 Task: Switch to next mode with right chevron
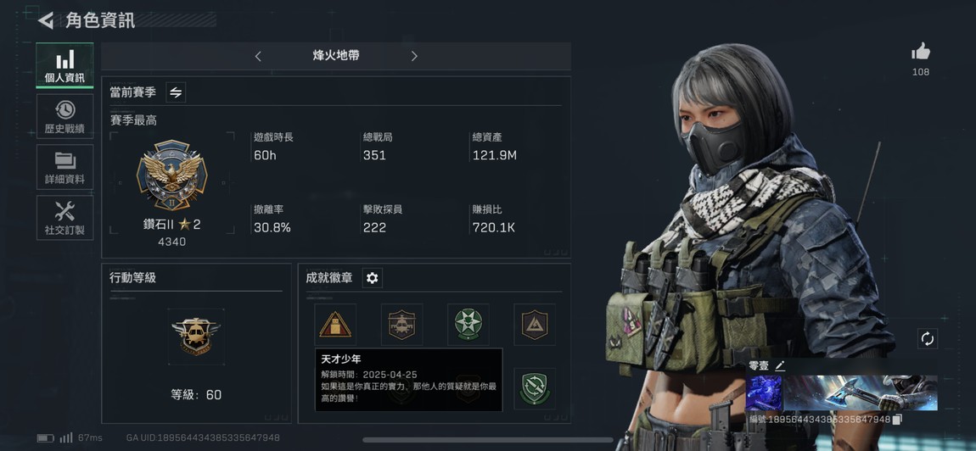pyautogui.click(x=414, y=56)
